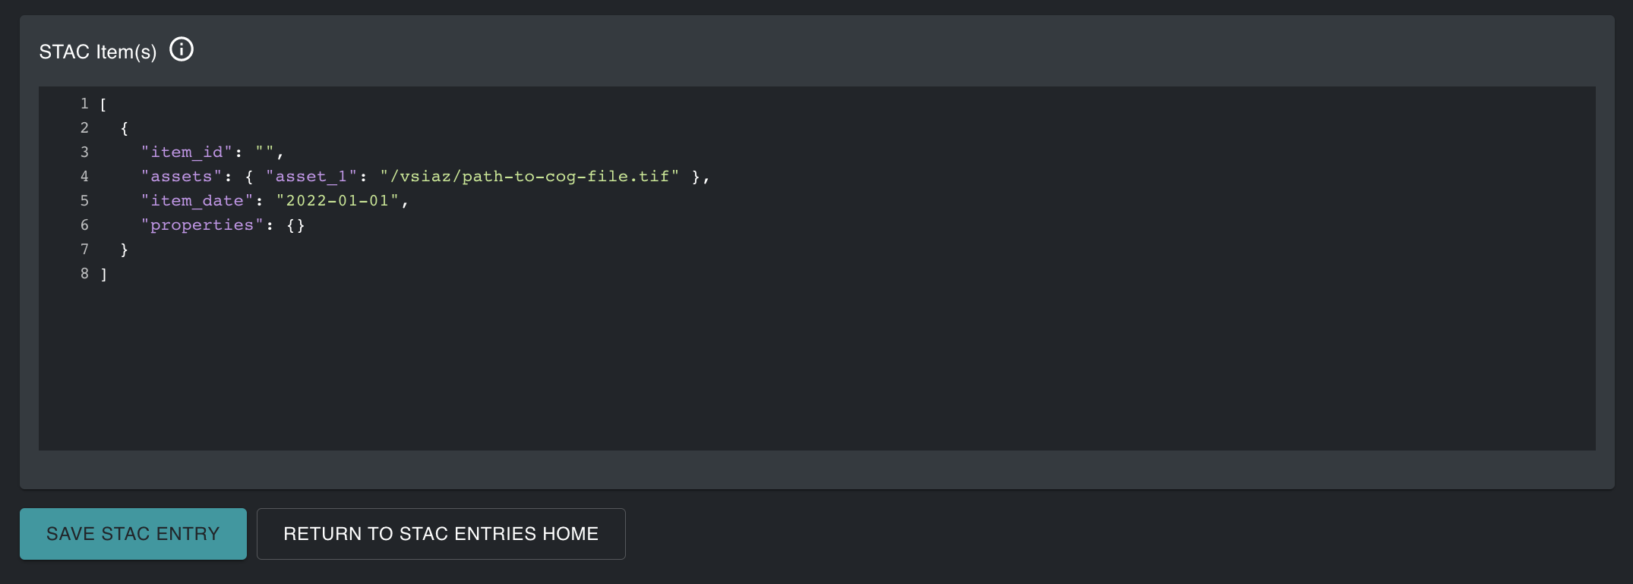1633x584 pixels.
Task: Click the 2022-01-01 date value
Action: coord(337,201)
